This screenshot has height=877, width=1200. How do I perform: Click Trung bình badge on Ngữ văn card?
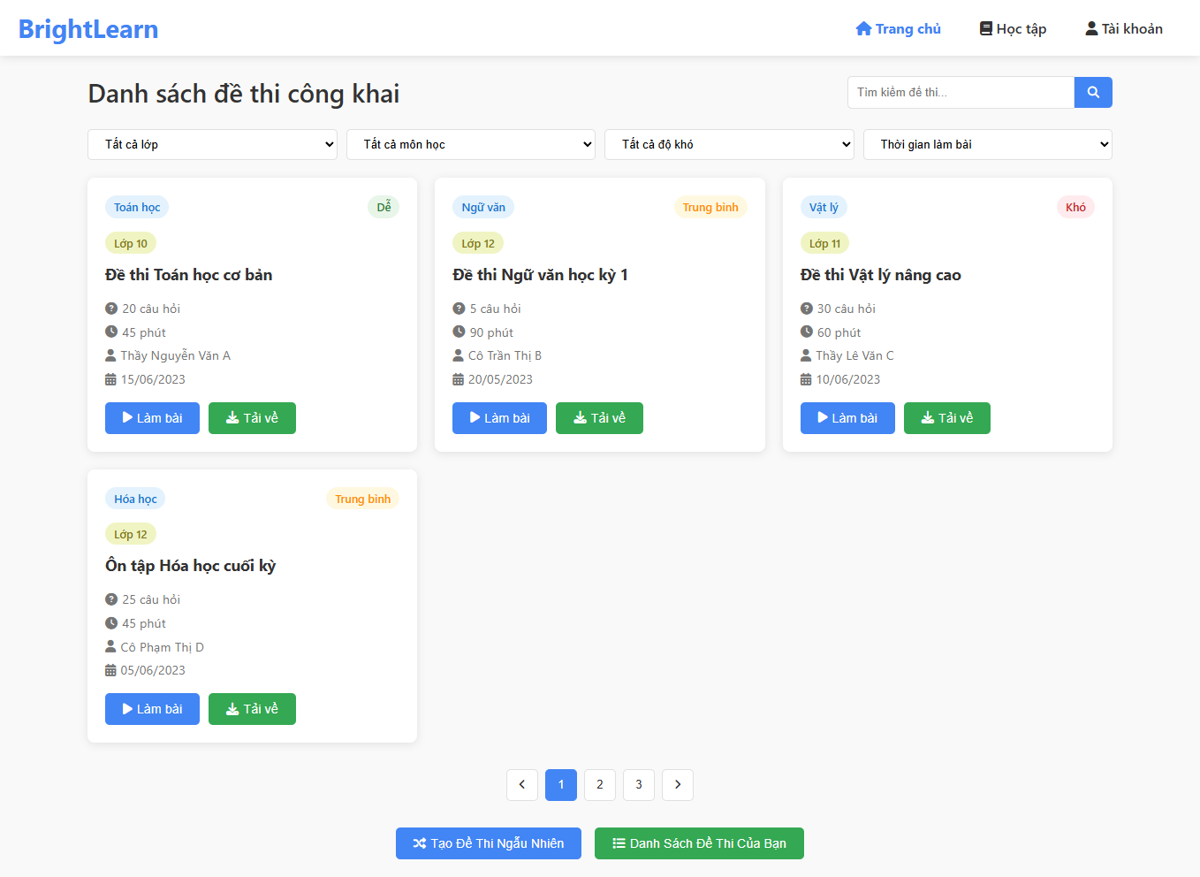click(x=710, y=207)
